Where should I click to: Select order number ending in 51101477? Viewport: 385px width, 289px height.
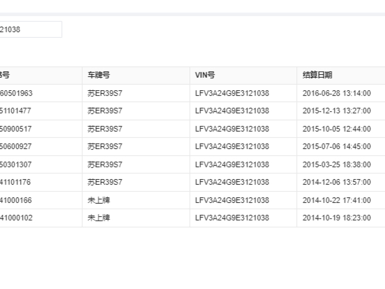(16, 111)
